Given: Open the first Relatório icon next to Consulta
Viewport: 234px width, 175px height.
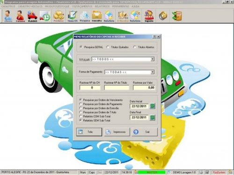Looking at the screenshot, I should coord(109,16).
